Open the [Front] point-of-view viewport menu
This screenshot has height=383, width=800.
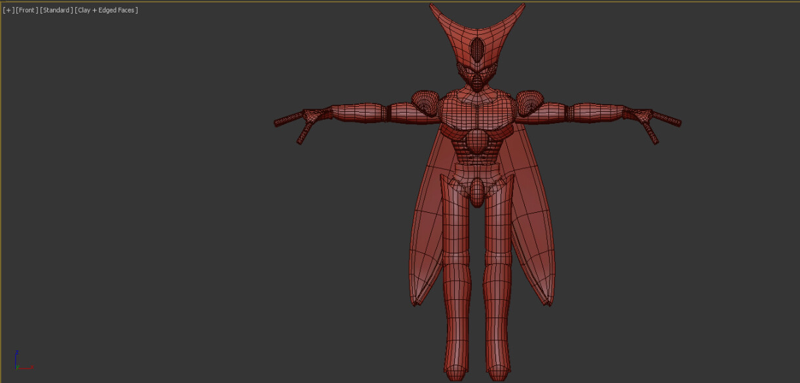[x=27, y=10]
